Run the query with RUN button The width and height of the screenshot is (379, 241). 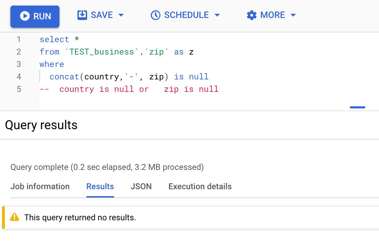point(35,17)
